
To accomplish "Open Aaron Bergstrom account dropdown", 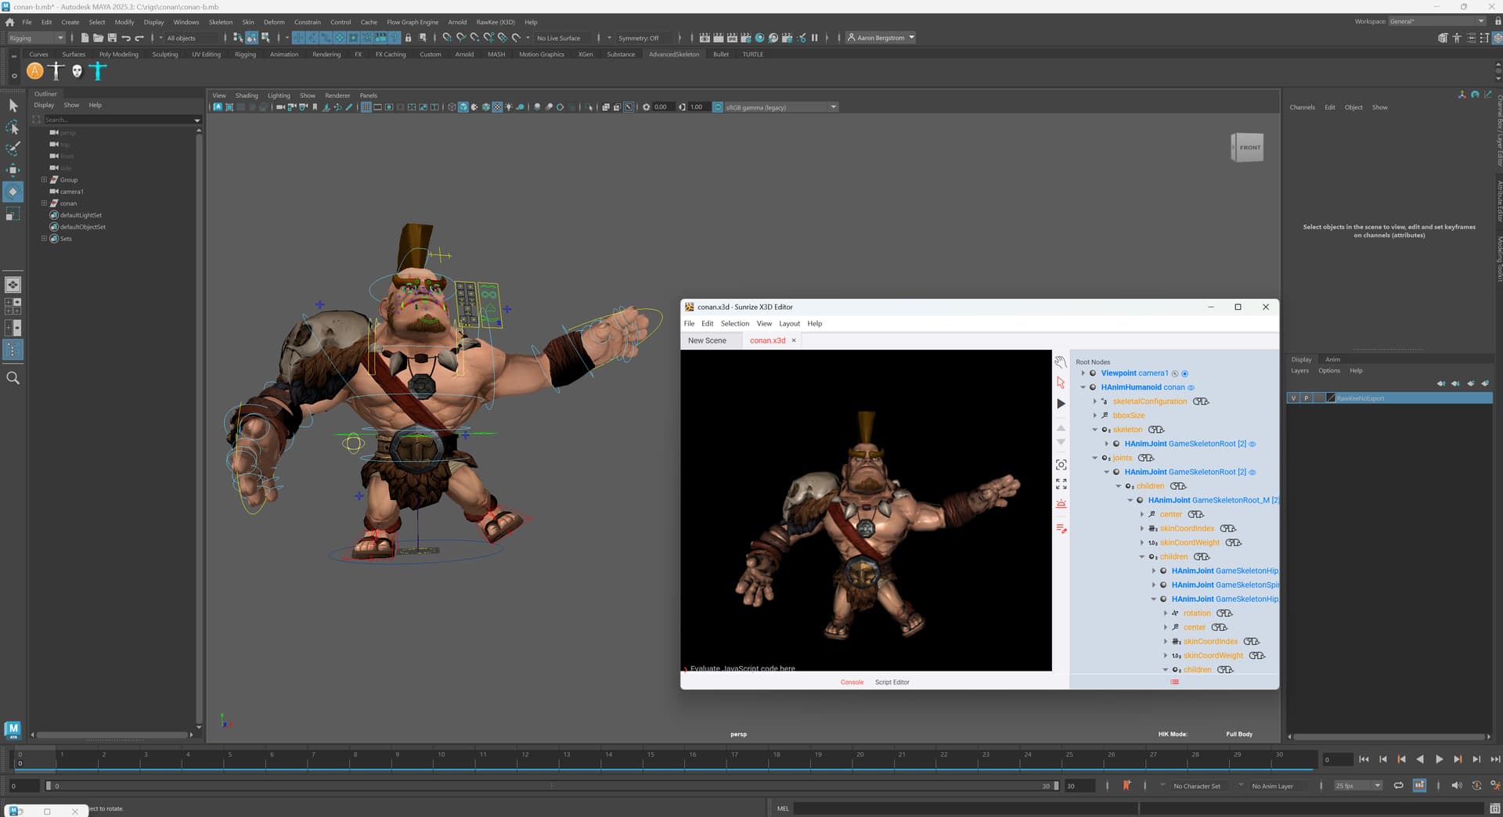I will click(881, 38).
